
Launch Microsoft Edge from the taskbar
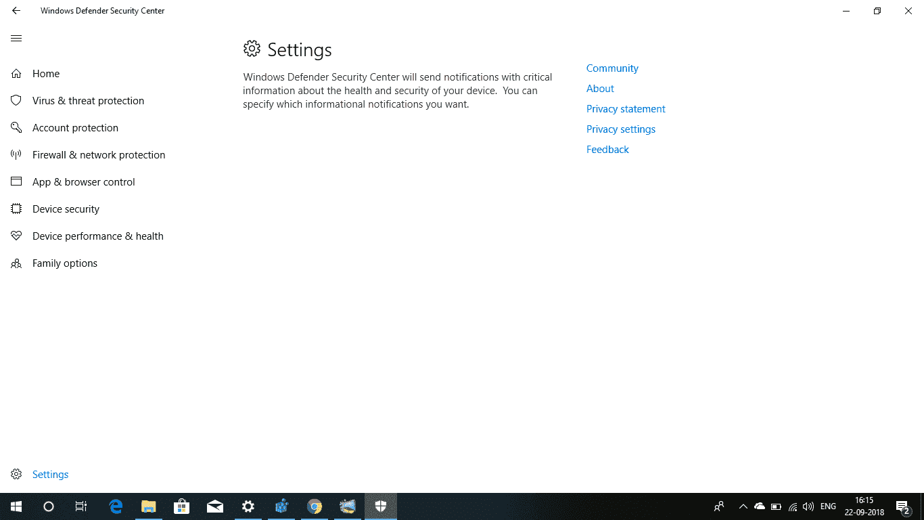click(x=116, y=506)
